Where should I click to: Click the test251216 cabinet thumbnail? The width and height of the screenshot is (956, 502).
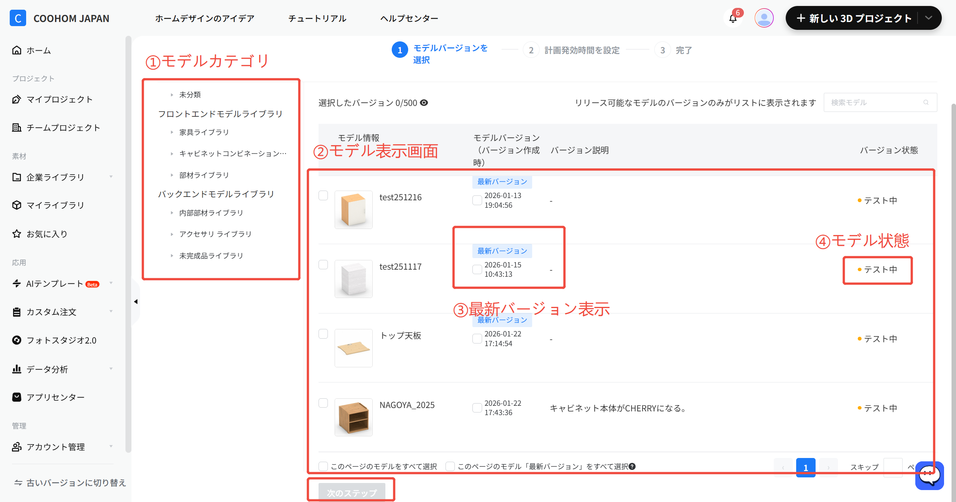[x=353, y=210]
